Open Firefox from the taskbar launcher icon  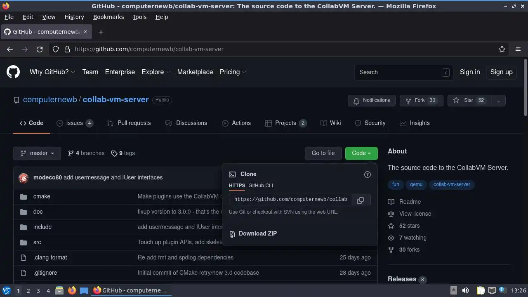[x=72, y=290]
